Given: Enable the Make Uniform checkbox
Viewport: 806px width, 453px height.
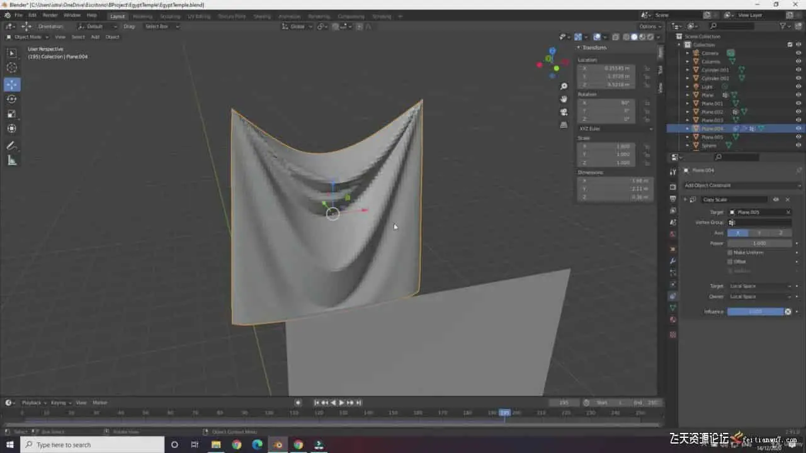Looking at the screenshot, I should (x=730, y=252).
